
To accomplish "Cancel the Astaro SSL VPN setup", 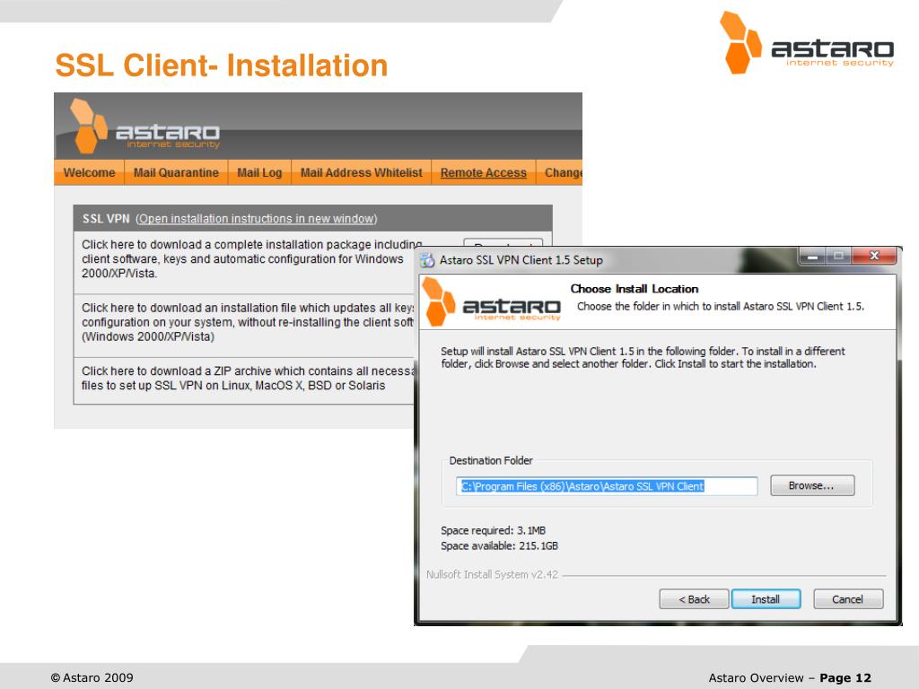I will [x=847, y=599].
